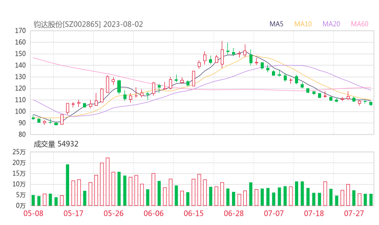Click the 成交量 54932 volume label
Screen dimensions: 379x225
(56, 144)
